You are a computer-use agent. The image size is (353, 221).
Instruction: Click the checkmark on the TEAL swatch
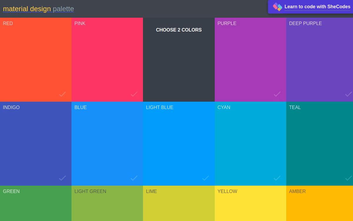(349, 178)
